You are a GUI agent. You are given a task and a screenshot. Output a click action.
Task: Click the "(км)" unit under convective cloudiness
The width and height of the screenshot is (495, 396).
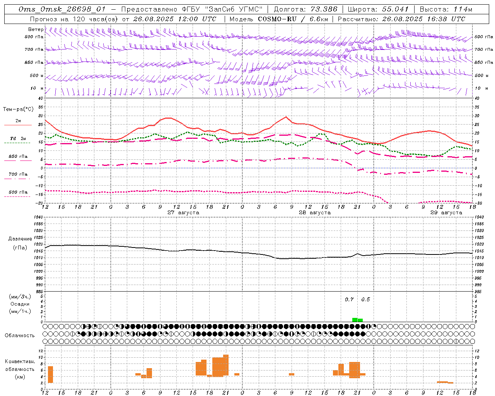pyautogui.click(x=20, y=377)
